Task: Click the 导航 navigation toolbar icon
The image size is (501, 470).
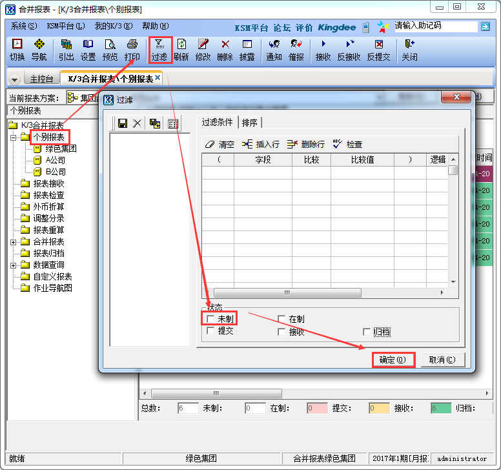Action: tap(39, 50)
